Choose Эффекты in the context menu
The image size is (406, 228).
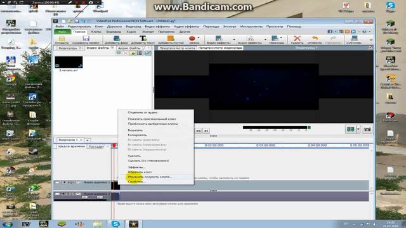coord(136,167)
